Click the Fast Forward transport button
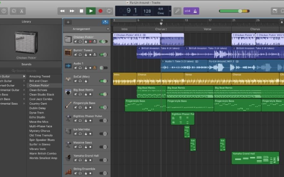 [72, 11]
